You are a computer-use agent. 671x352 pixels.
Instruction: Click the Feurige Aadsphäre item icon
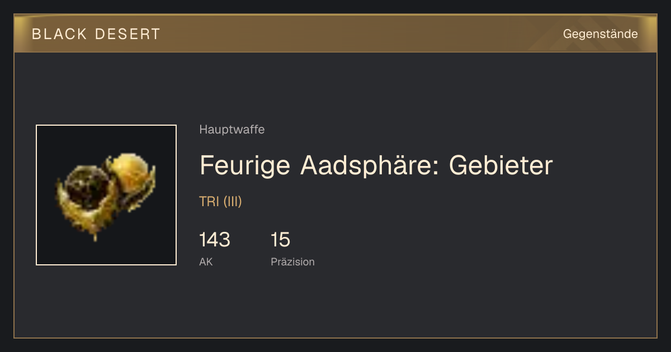tap(106, 195)
